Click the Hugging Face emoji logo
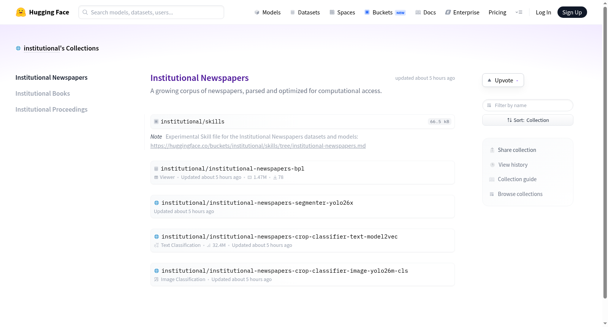The height and width of the screenshot is (327, 608). tap(21, 12)
